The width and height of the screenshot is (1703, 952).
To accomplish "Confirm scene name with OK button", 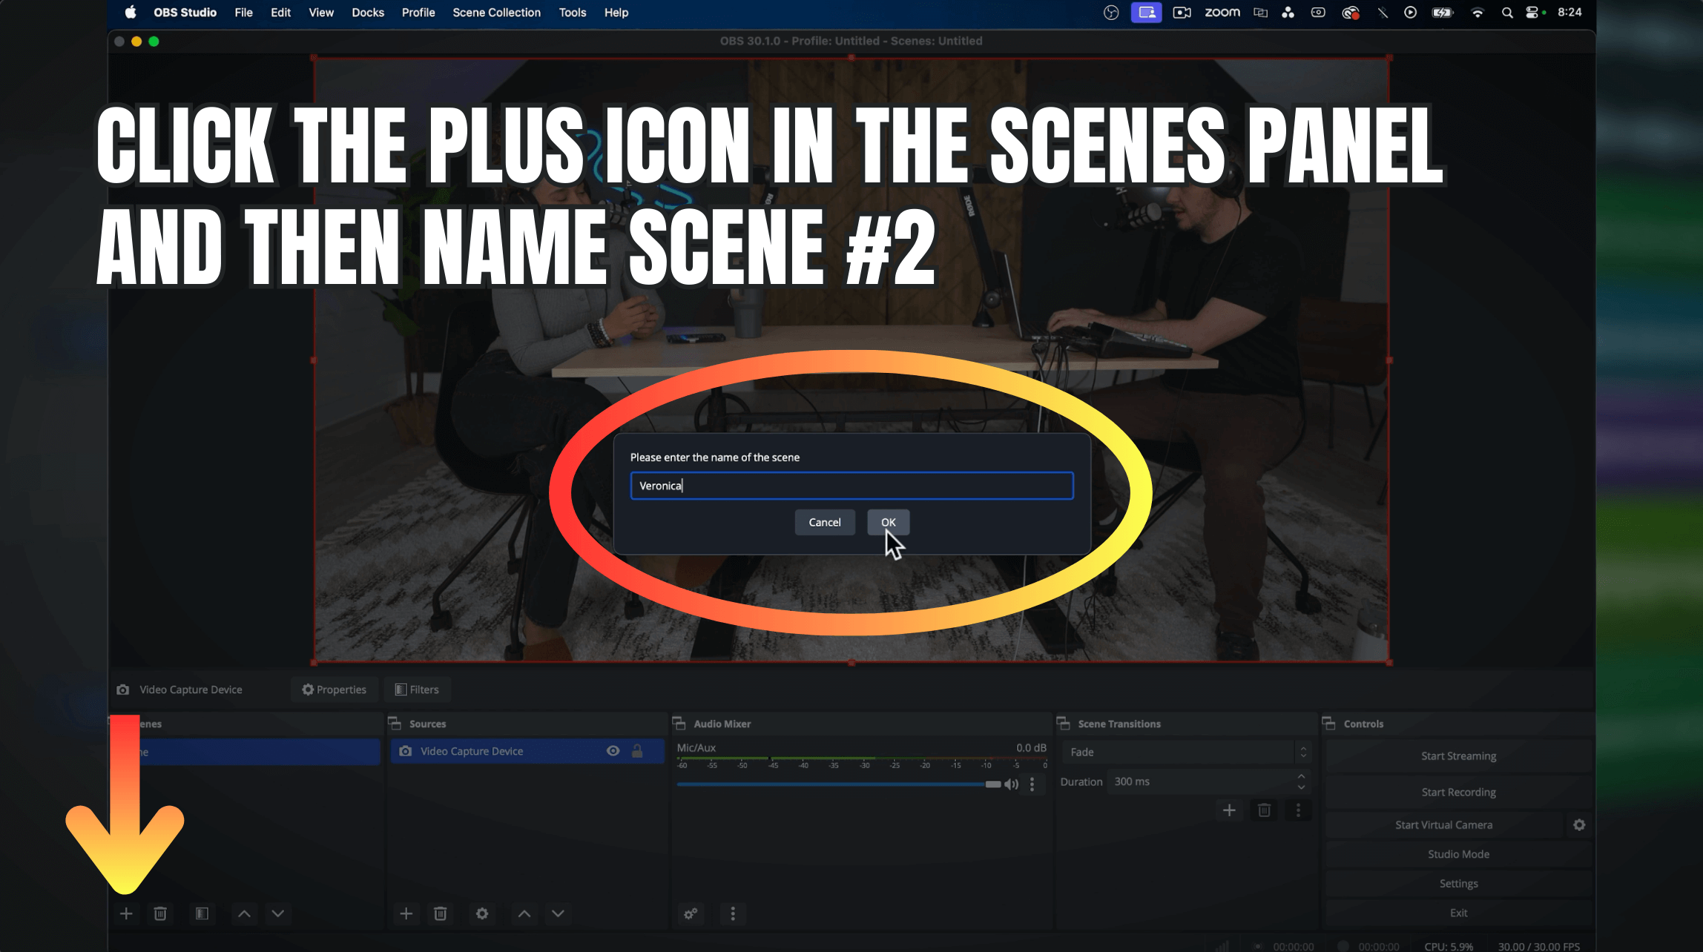I will [x=888, y=522].
